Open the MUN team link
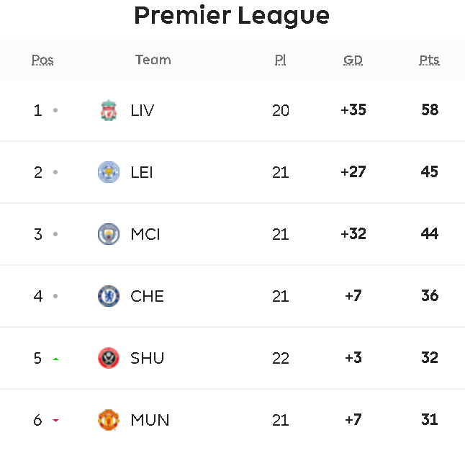The width and height of the screenshot is (465, 461). coord(150,420)
